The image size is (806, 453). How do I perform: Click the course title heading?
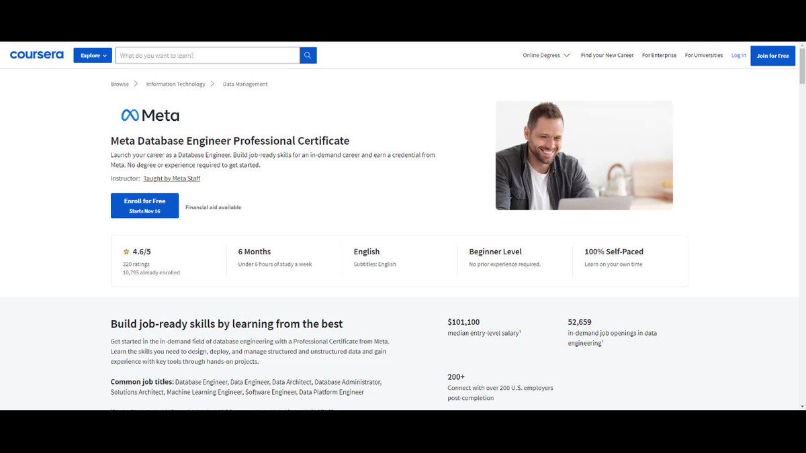tap(230, 141)
